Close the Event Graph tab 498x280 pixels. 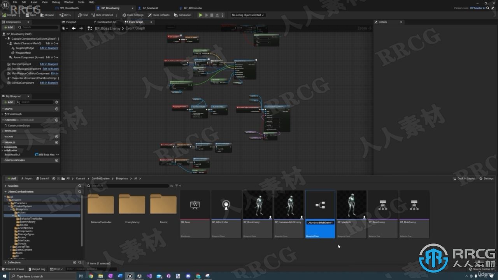151,22
